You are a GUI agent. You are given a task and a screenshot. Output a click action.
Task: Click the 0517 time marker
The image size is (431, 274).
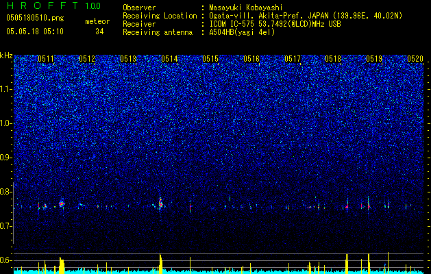tap(293, 59)
